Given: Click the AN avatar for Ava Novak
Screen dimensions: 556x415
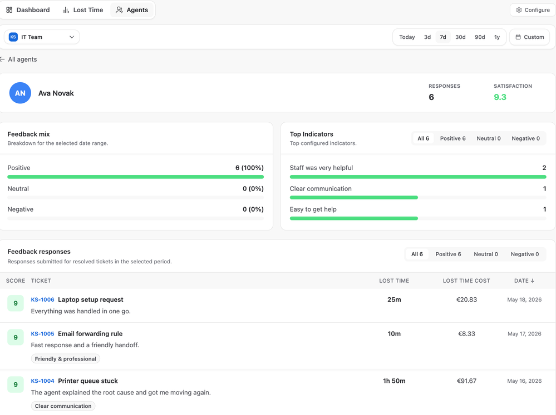Looking at the screenshot, I should point(20,93).
